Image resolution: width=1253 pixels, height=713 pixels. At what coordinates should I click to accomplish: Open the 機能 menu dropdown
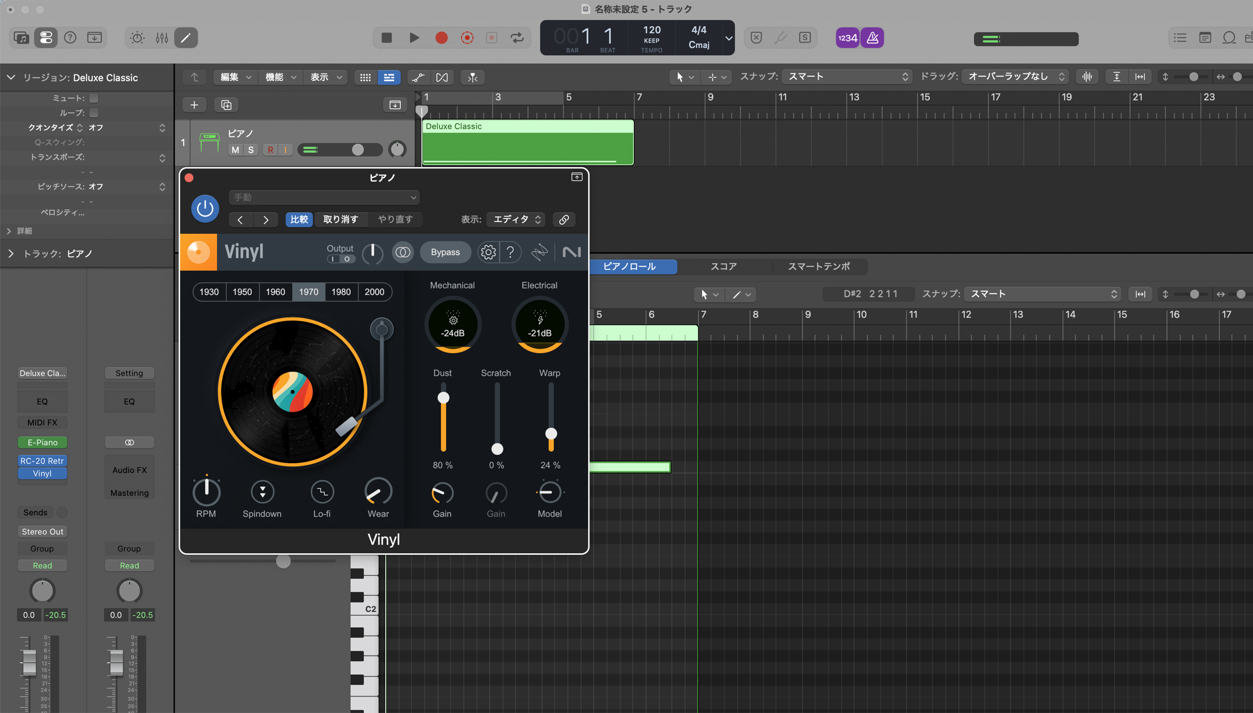point(281,77)
